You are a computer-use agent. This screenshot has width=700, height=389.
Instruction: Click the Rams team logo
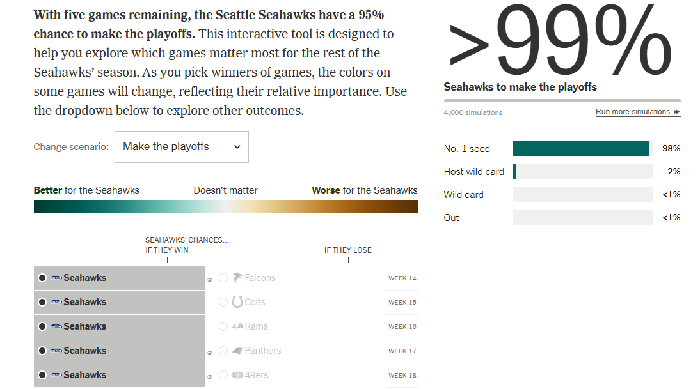pyautogui.click(x=237, y=326)
